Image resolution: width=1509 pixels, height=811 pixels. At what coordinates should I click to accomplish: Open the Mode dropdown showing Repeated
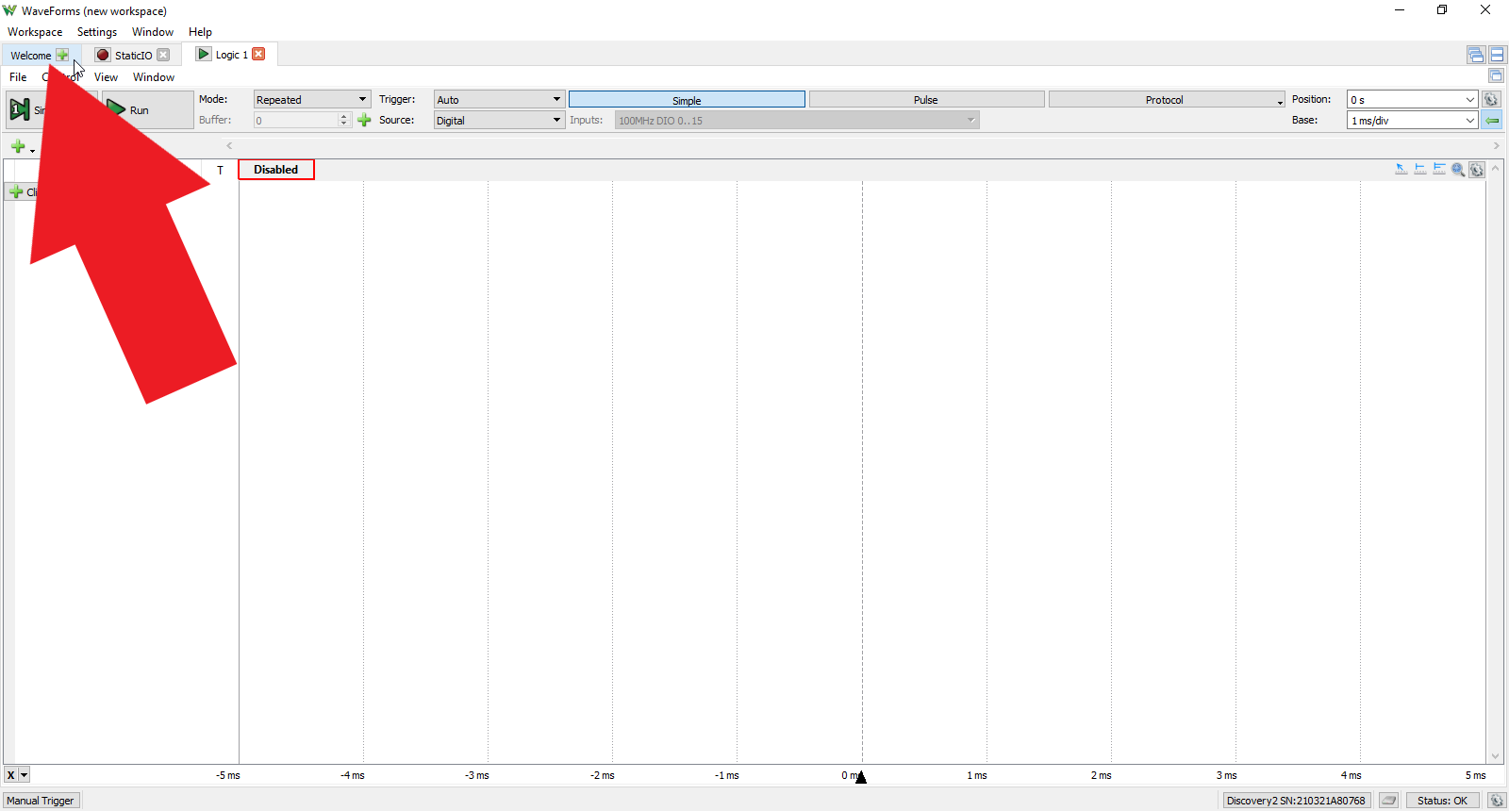click(x=311, y=100)
